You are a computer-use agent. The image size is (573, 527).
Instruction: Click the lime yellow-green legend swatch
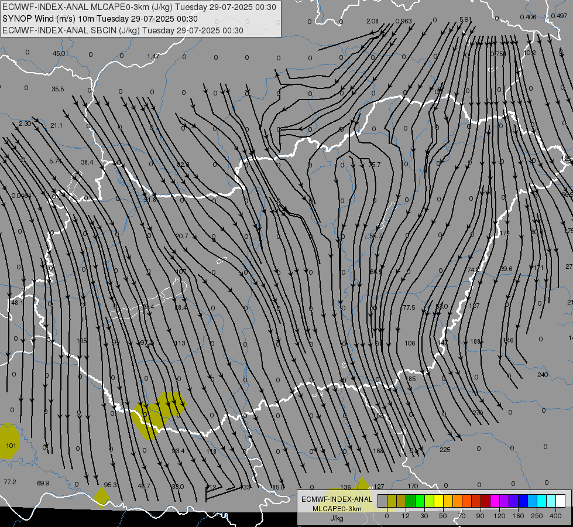(x=429, y=501)
